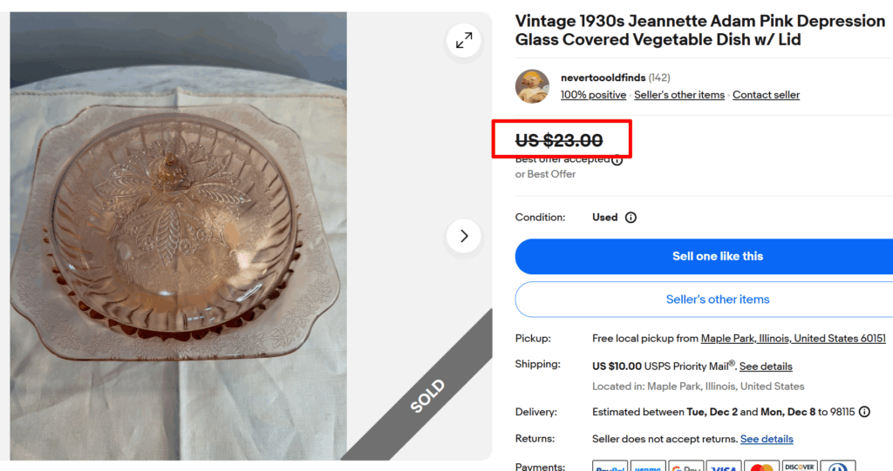This screenshot has width=893, height=471.
Task: Click the Venmo payment icon
Action: (647, 467)
